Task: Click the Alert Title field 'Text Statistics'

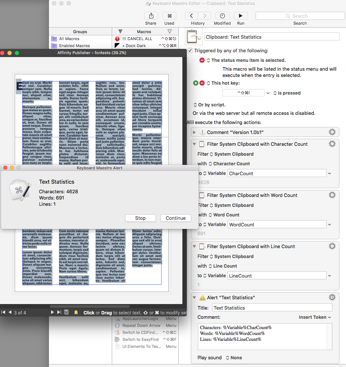Action: [x=272, y=308]
